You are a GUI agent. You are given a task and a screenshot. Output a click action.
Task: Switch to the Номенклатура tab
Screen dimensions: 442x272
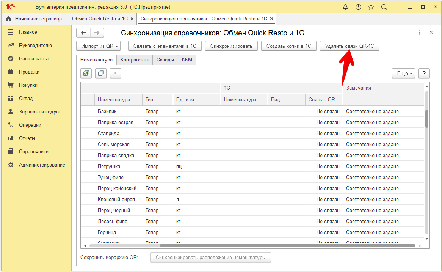[96, 60]
